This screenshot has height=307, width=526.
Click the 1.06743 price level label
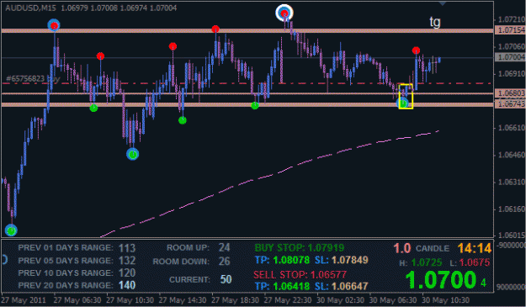pyautogui.click(x=511, y=104)
